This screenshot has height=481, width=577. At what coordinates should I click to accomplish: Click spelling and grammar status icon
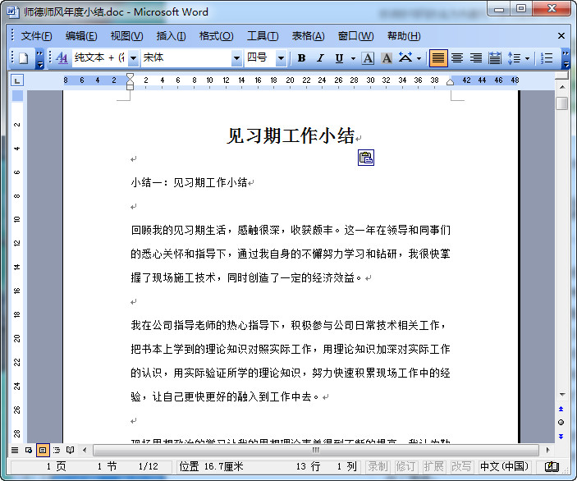coord(552,467)
